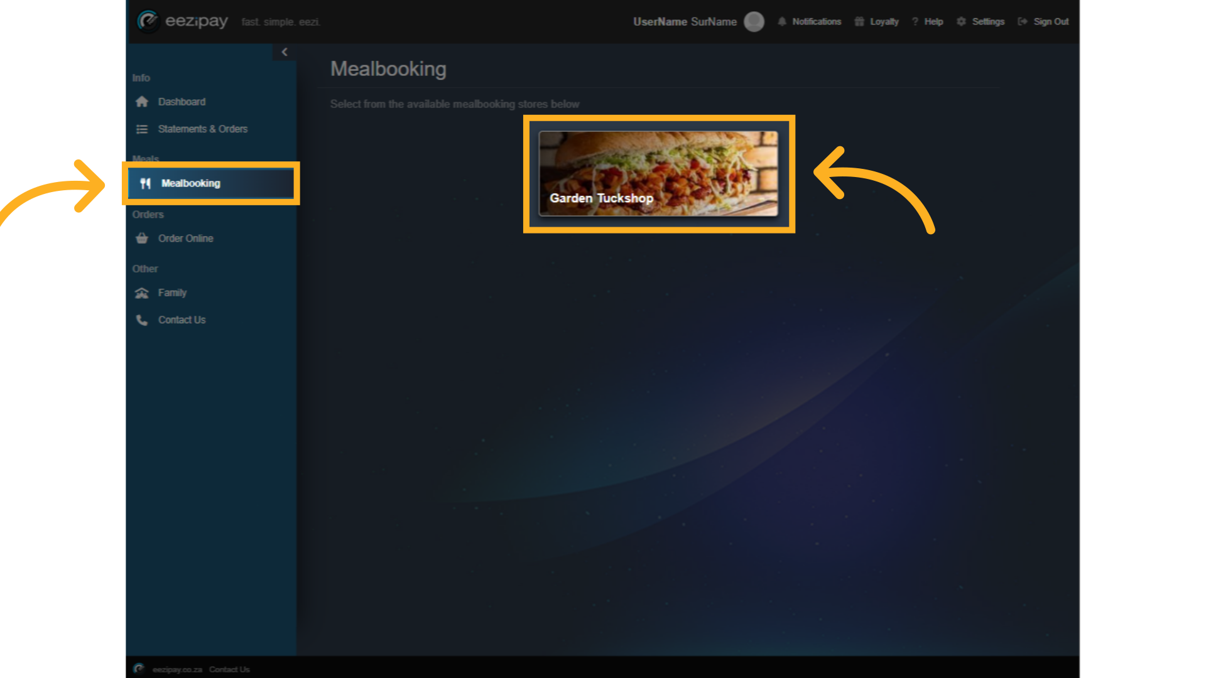Open the eezipay.co.za footer link

click(x=177, y=670)
